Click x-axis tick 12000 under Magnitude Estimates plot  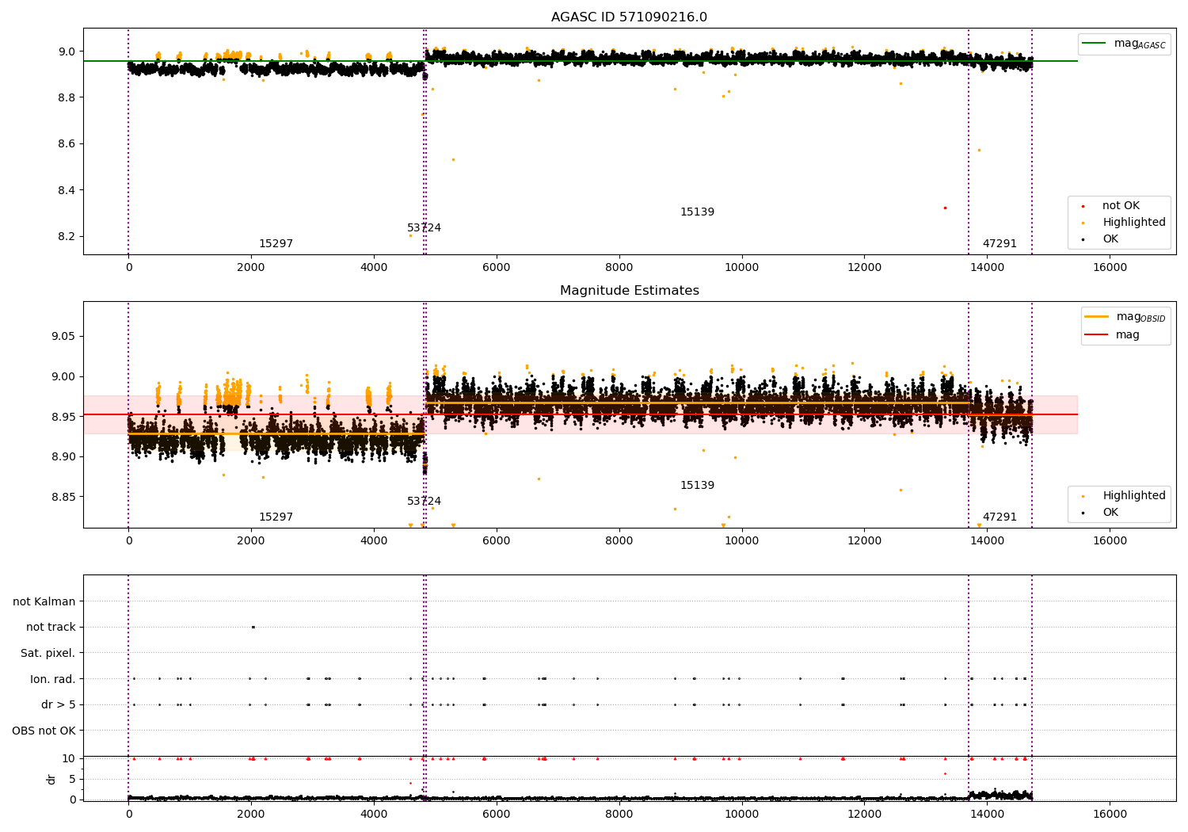tap(864, 541)
